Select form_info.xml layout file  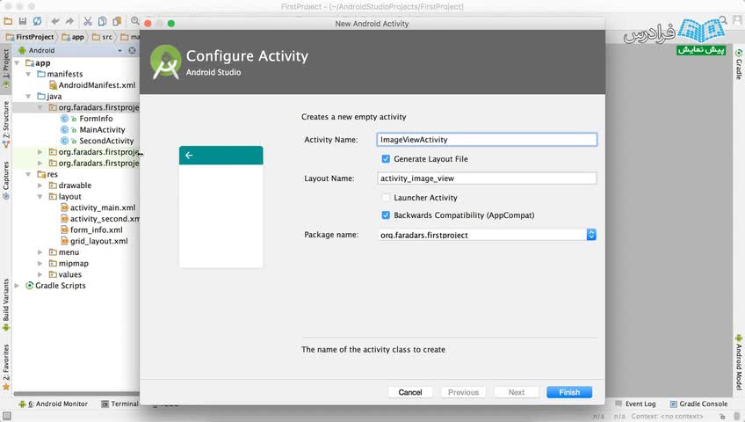(x=97, y=230)
